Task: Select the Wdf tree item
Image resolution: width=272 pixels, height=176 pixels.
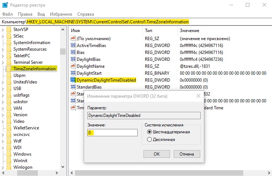Action: (x=17, y=141)
